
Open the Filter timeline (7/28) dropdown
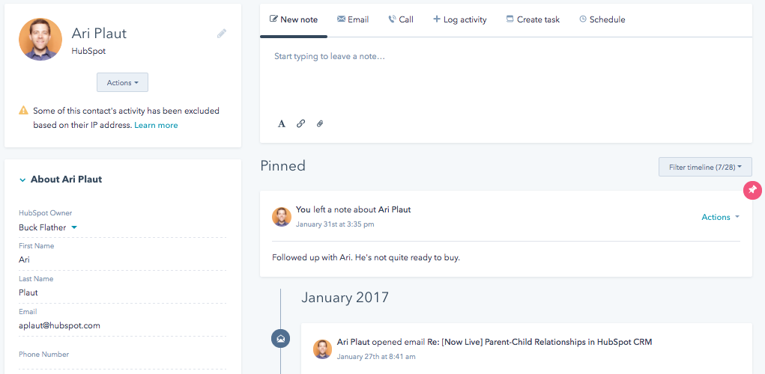pos(705,167)
